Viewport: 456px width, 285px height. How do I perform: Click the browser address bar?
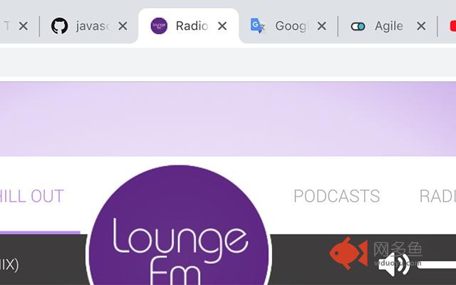click(x=228, y=60)
